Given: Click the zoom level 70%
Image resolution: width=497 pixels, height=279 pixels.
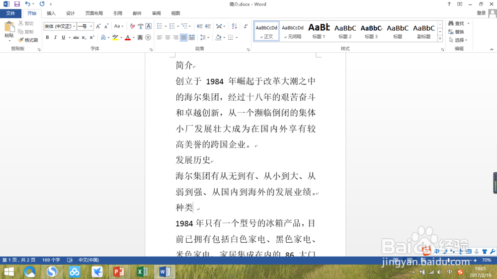Looking at the screenshot, I should (487, 260).
